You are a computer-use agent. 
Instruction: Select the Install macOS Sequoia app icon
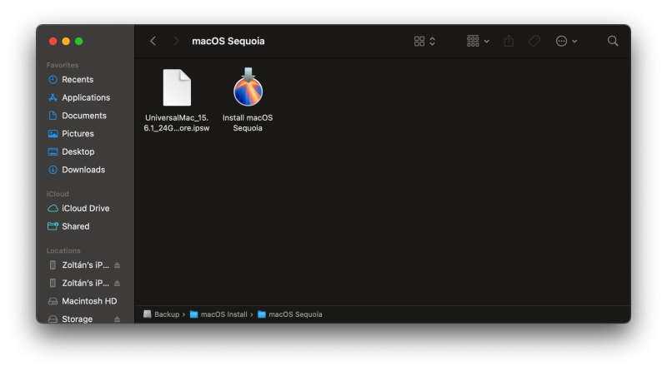(248, 87)
